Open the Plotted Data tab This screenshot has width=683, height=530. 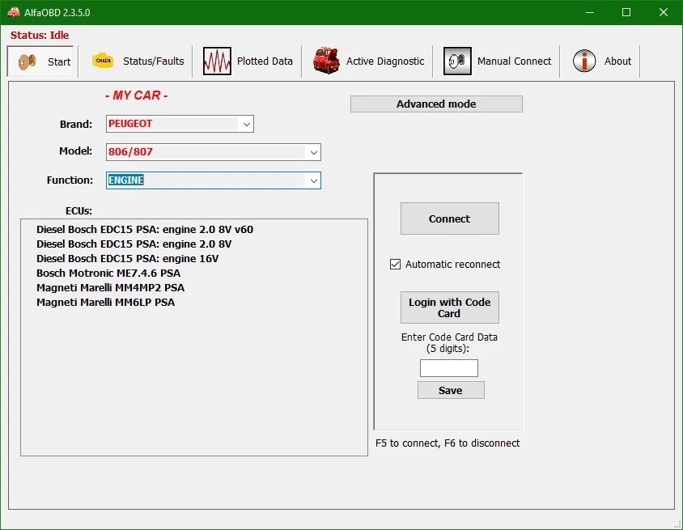click(265, 61)
